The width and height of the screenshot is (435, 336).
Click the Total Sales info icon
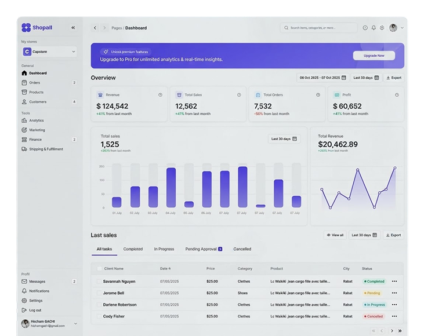click(x=239, y=95)
